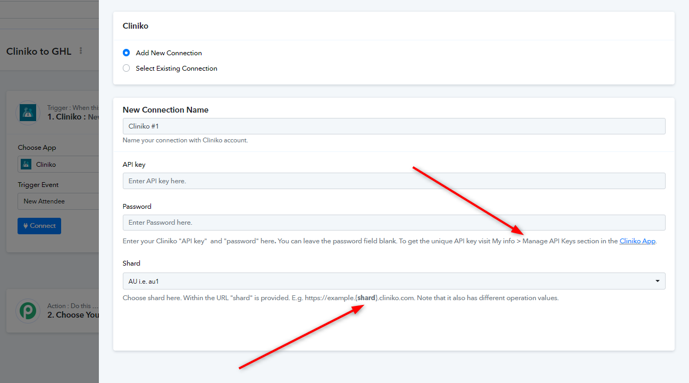Click the Password field label
The image size is (689, 383).
[x=137, y=206]
